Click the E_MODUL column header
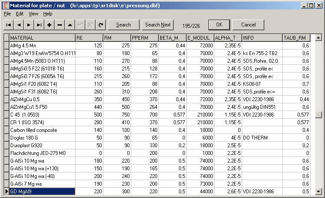 200,38
